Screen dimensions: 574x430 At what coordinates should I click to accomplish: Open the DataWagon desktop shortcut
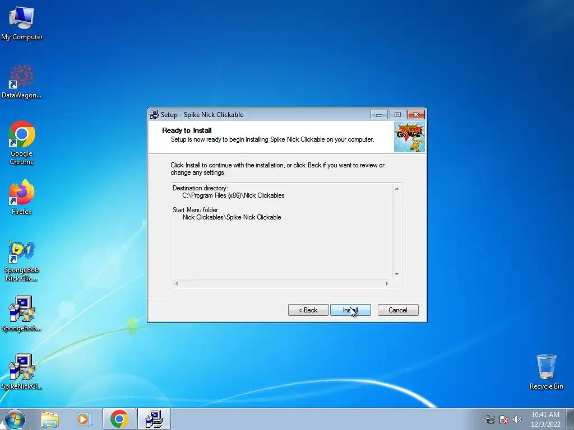[22, 81]
